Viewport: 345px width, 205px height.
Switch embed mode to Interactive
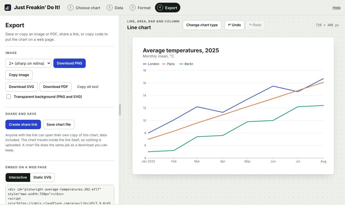point(18,177)
